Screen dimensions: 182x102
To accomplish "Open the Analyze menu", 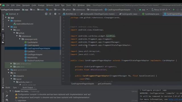I will coord(41,5).
